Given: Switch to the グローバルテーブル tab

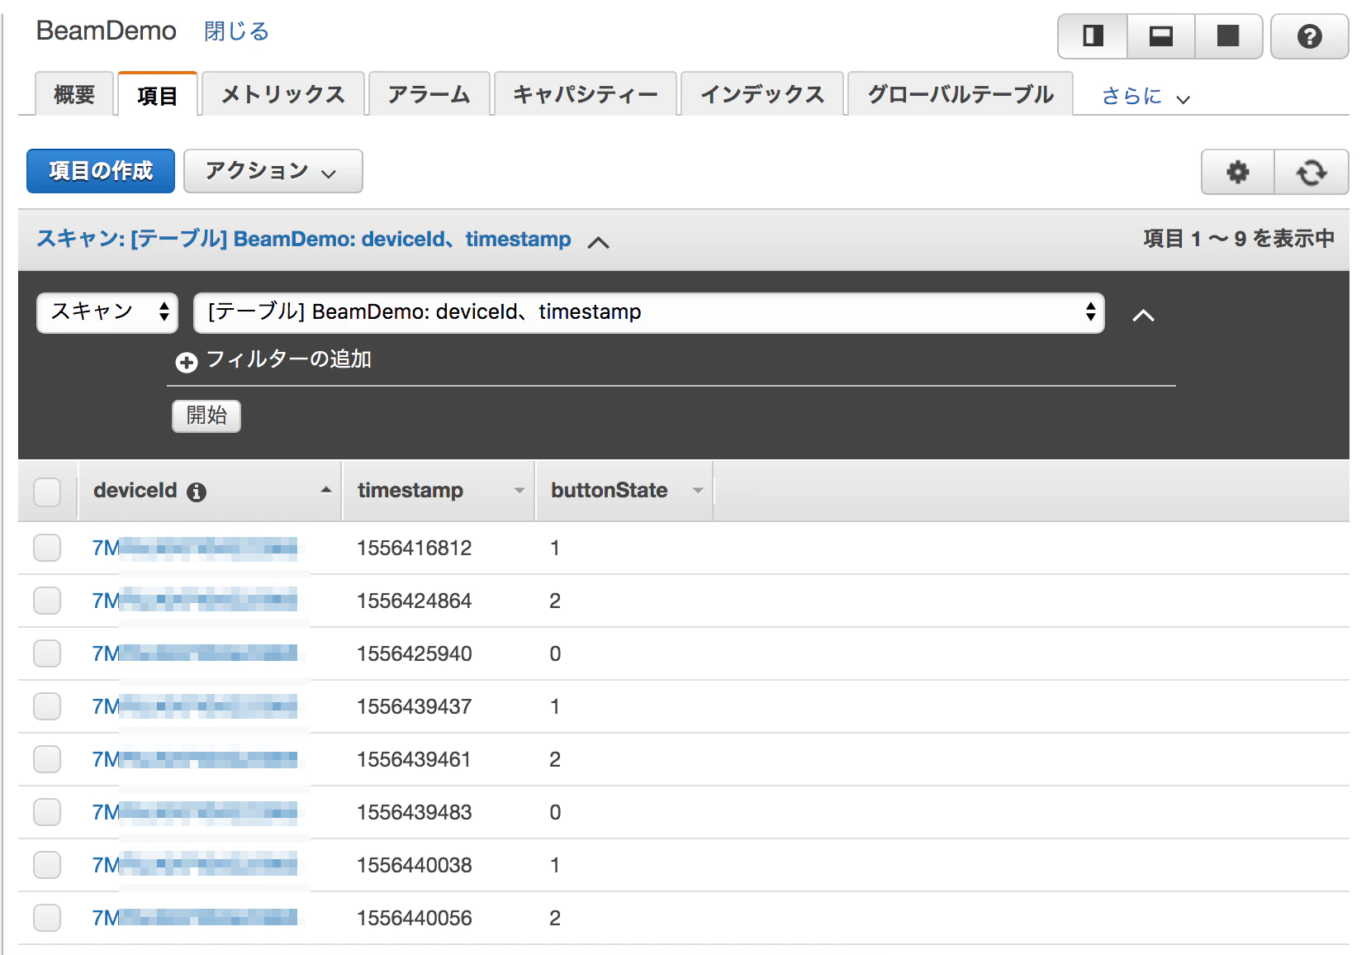Looking at the screenshot, I should click(x=960, y=94).
